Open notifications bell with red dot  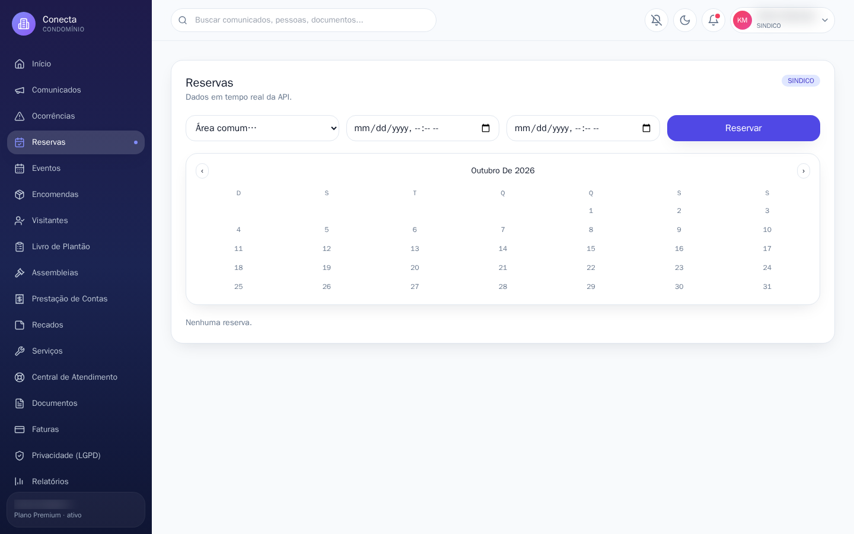point(713,20)
